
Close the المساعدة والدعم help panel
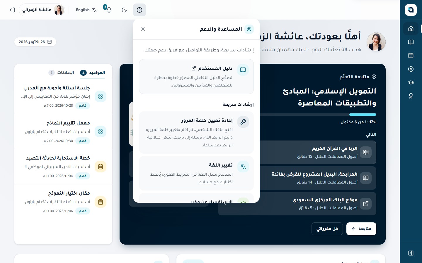point(143,29)
